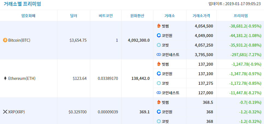Open the XRP(XRP) name link

tap(16, 112)
